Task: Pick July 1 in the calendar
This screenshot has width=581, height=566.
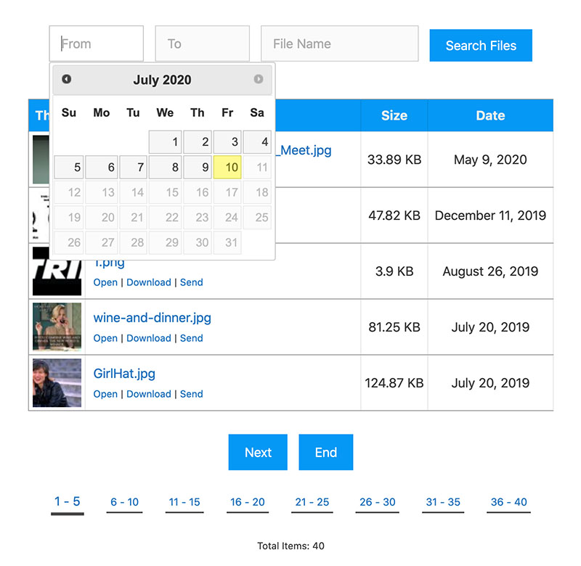Action: 166,141
